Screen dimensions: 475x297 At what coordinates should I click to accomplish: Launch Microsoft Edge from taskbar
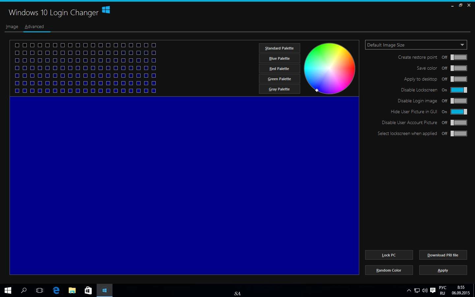point(56,290)
